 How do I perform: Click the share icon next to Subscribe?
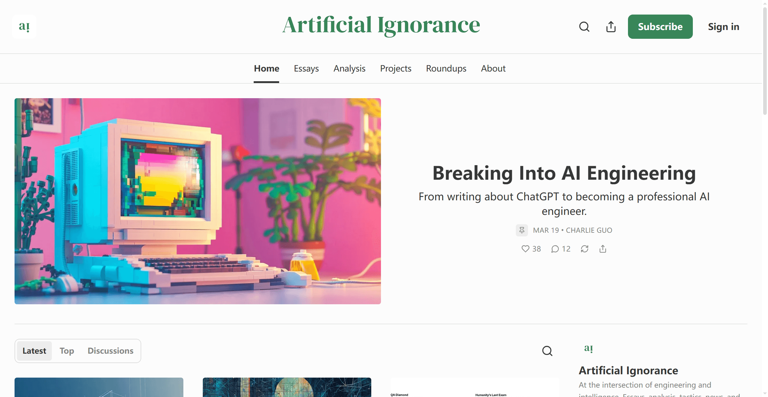pyautogui.click(x=611, y=27)
